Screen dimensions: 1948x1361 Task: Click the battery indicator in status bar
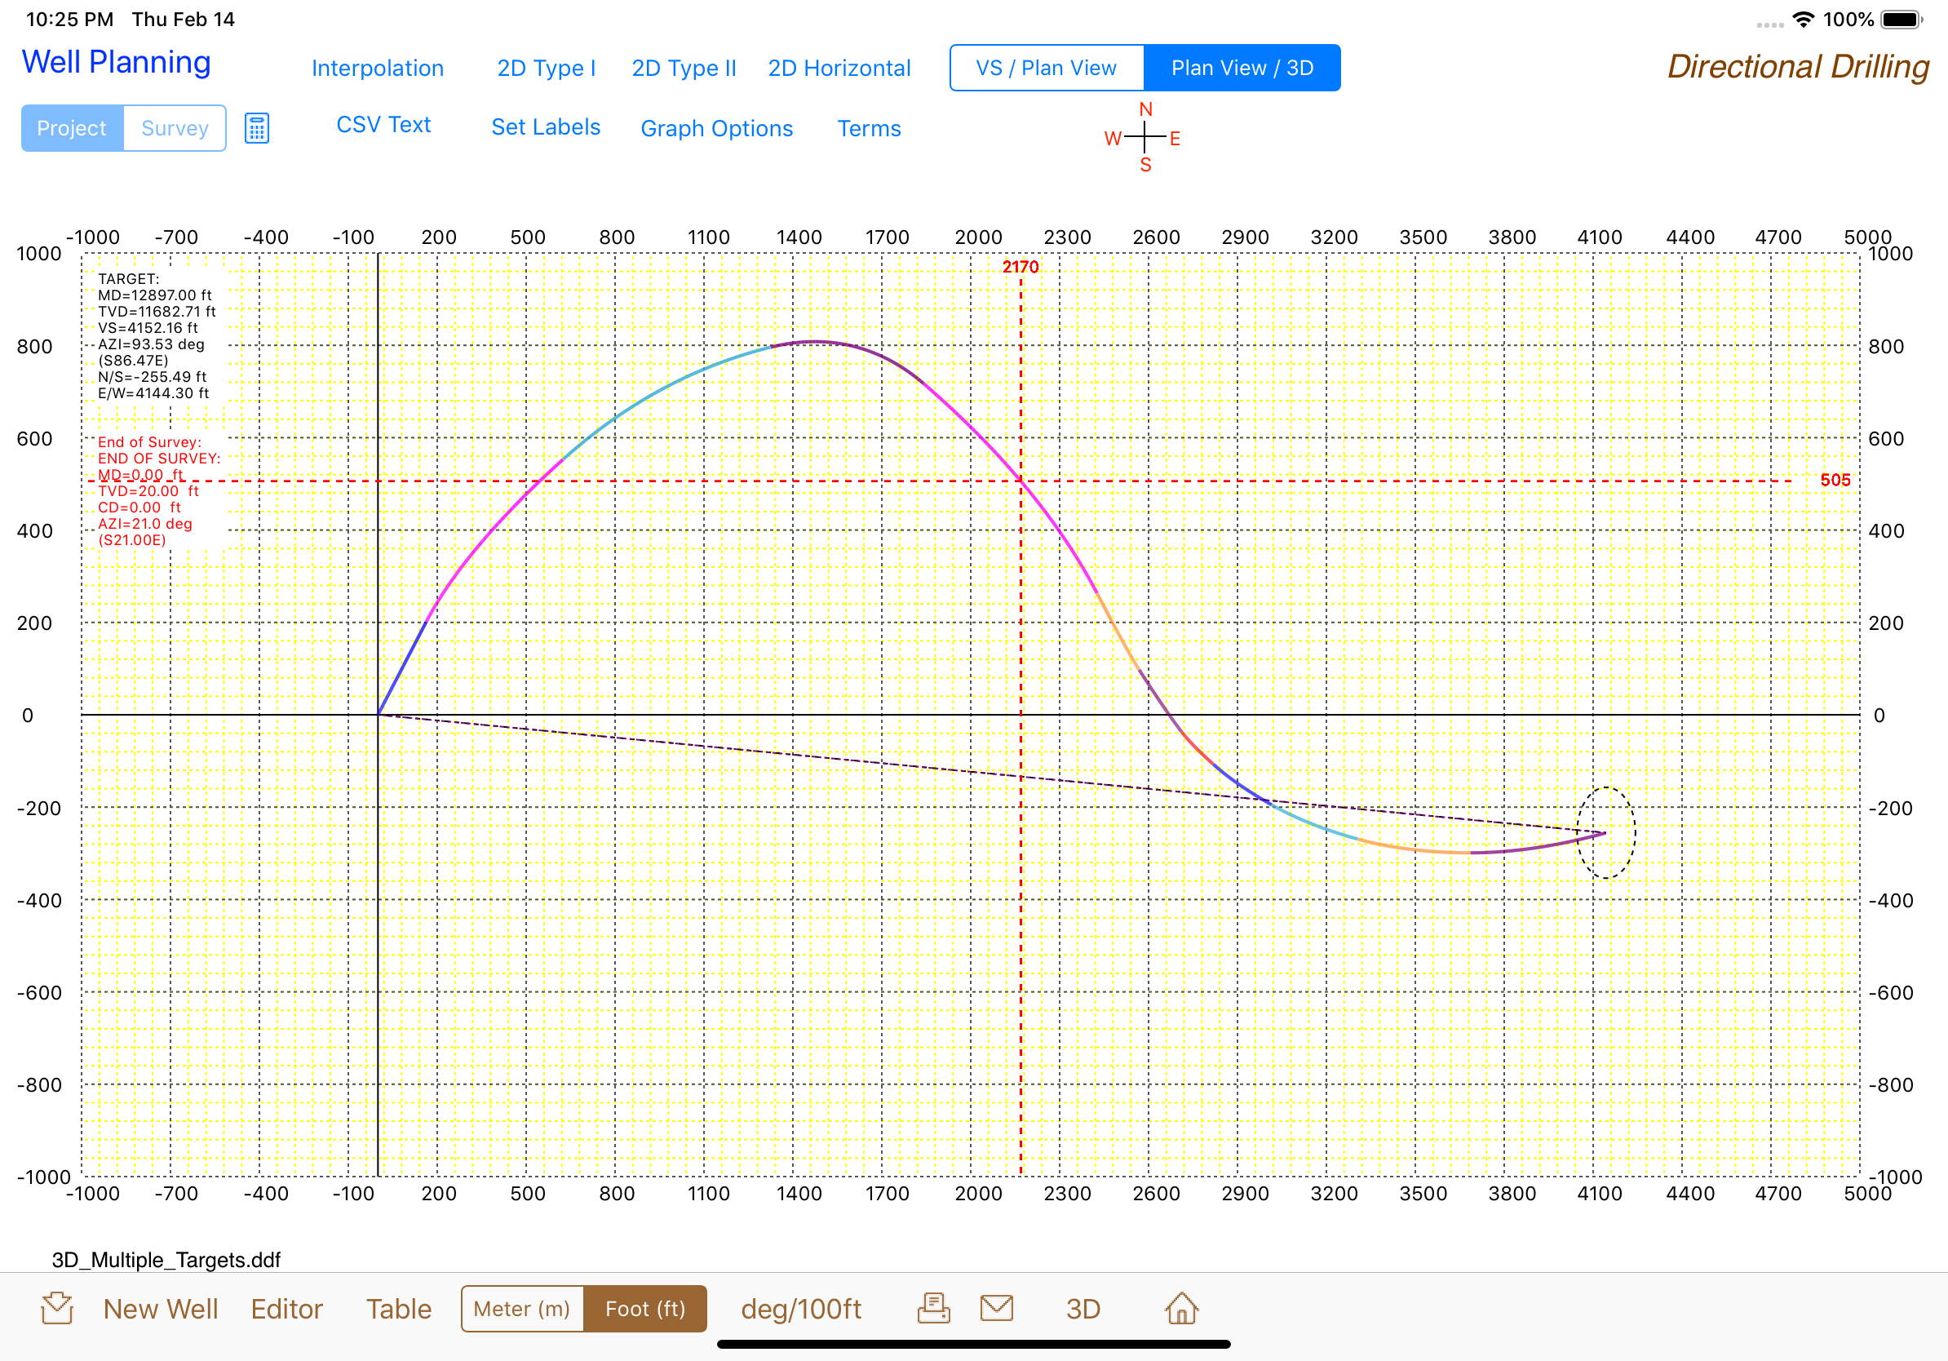(x=1901, y=19)
